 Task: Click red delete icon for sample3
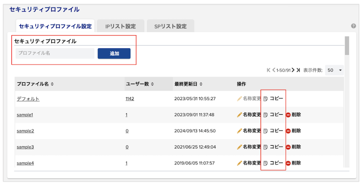pos(288,147)
